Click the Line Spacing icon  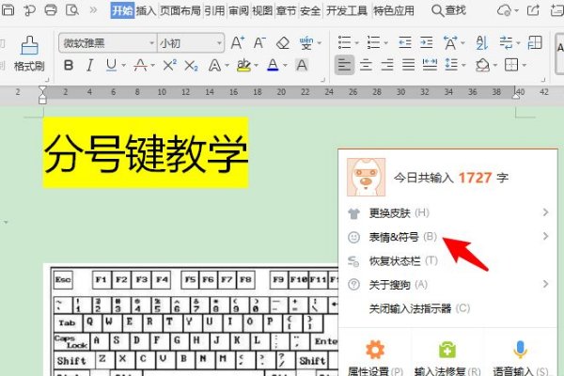(451, 65)
